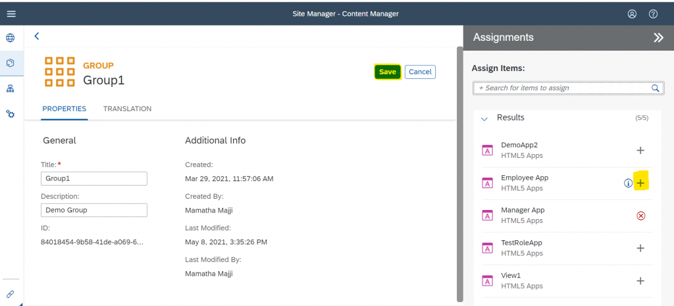Save the group changes
This screenshot has height=306, width=674.
(x=387, y=72)
